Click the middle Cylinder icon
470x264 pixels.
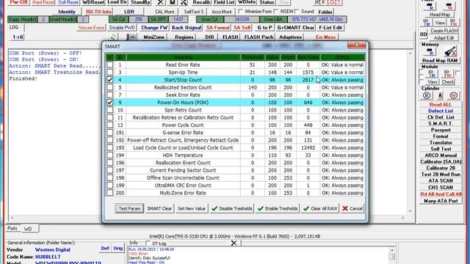point(440,95)
